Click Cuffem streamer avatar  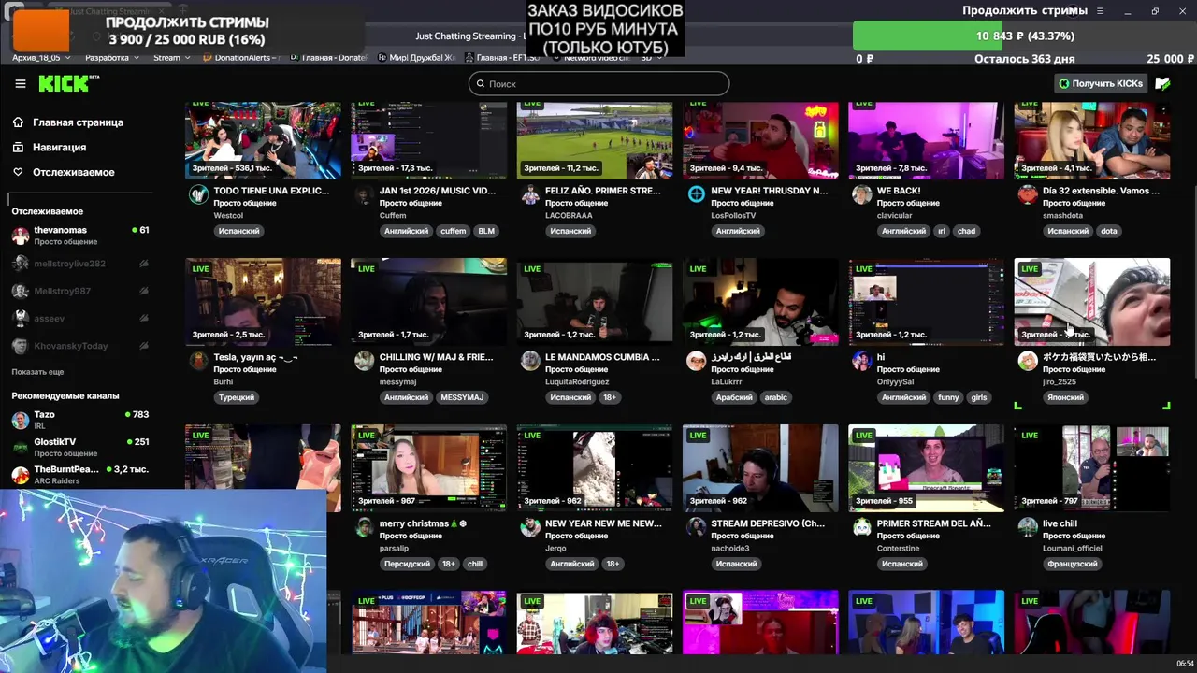point(364,194)
